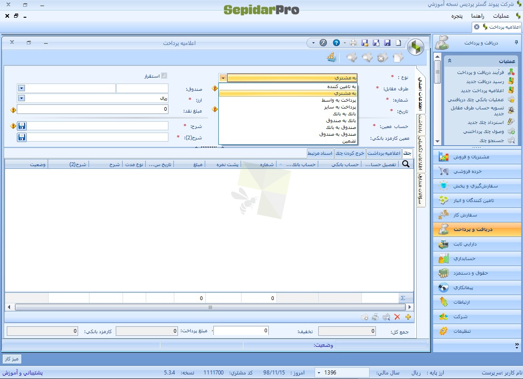Choose تضمین from the type list
This screenshot has height=379, width=523.
coord(288,141)
